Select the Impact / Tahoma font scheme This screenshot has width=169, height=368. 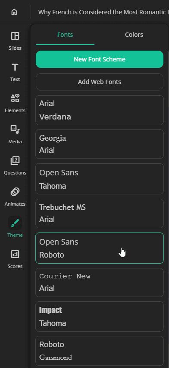(100, 316)
